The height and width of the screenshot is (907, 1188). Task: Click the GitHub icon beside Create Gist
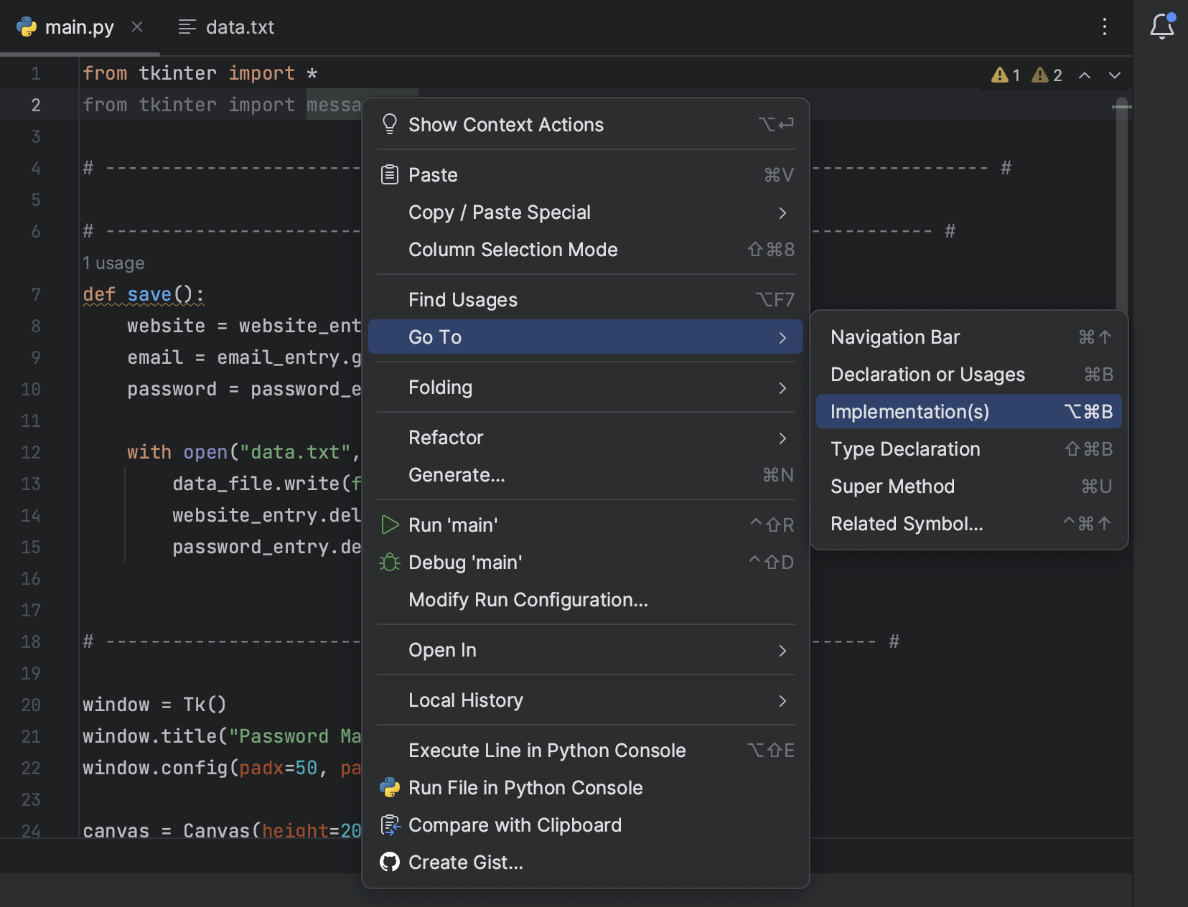point(390,862)
